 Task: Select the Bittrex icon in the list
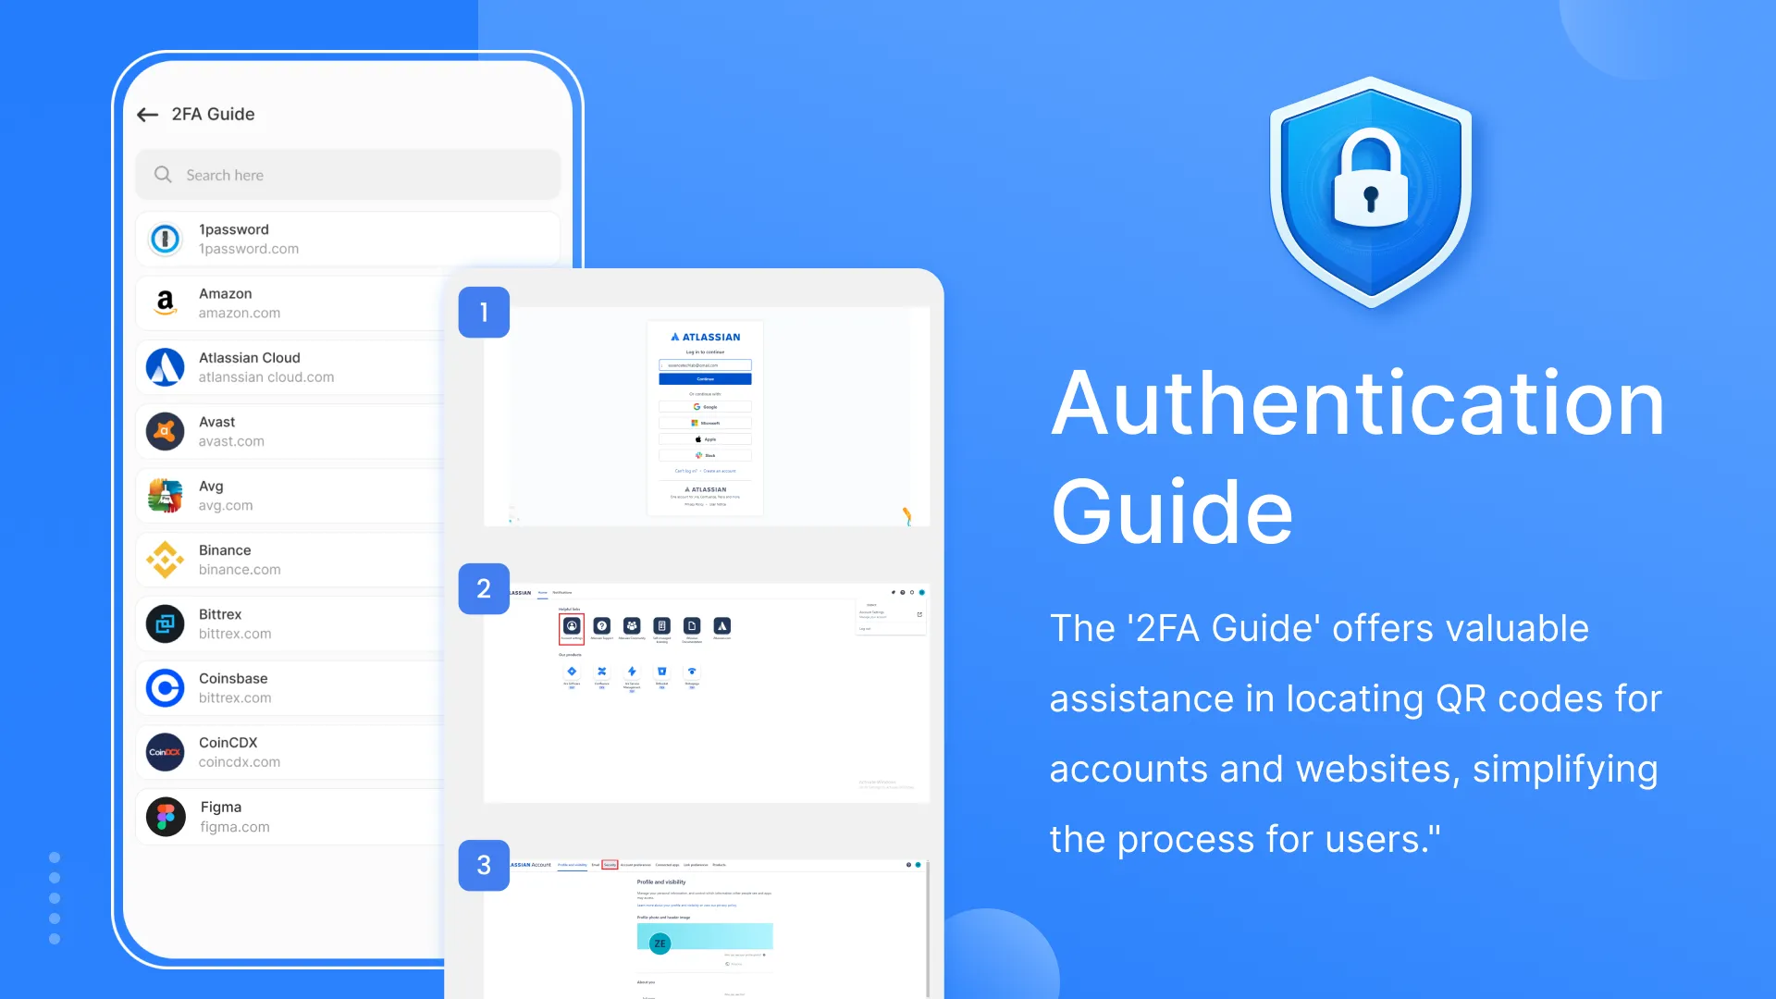[165, 623]
